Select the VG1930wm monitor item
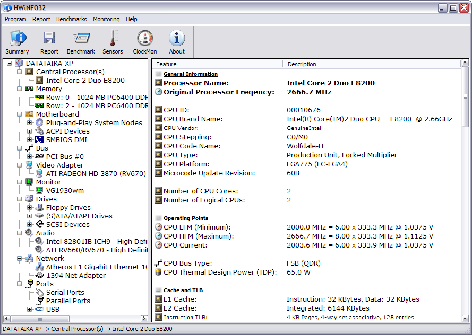The width and height of the screenshot is (472, 335). pyautogui.click(x=65, y=190)
